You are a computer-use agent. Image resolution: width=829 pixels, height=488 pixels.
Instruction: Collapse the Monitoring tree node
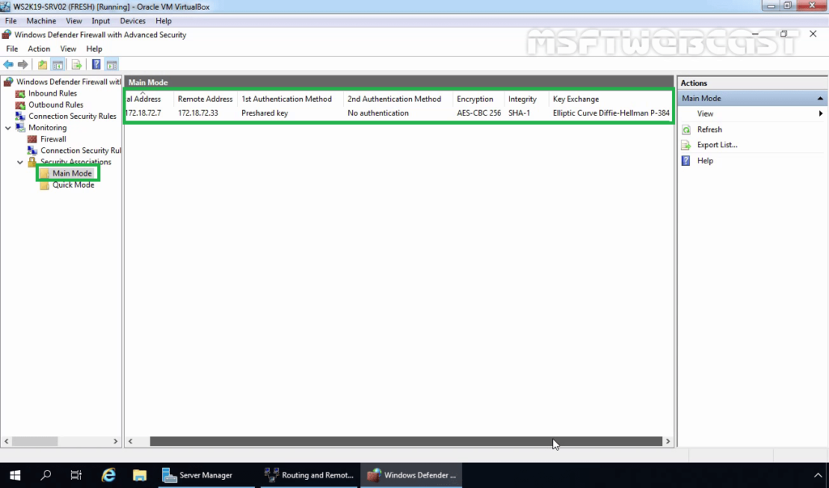[x=8, y=128]
